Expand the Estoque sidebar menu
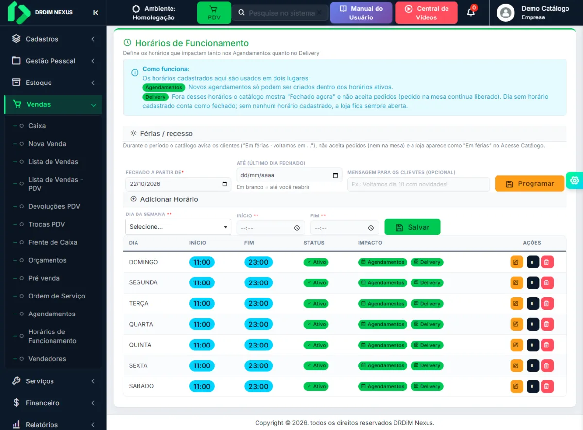Screen dimensions: 583x430 click(x=53, y=83)
